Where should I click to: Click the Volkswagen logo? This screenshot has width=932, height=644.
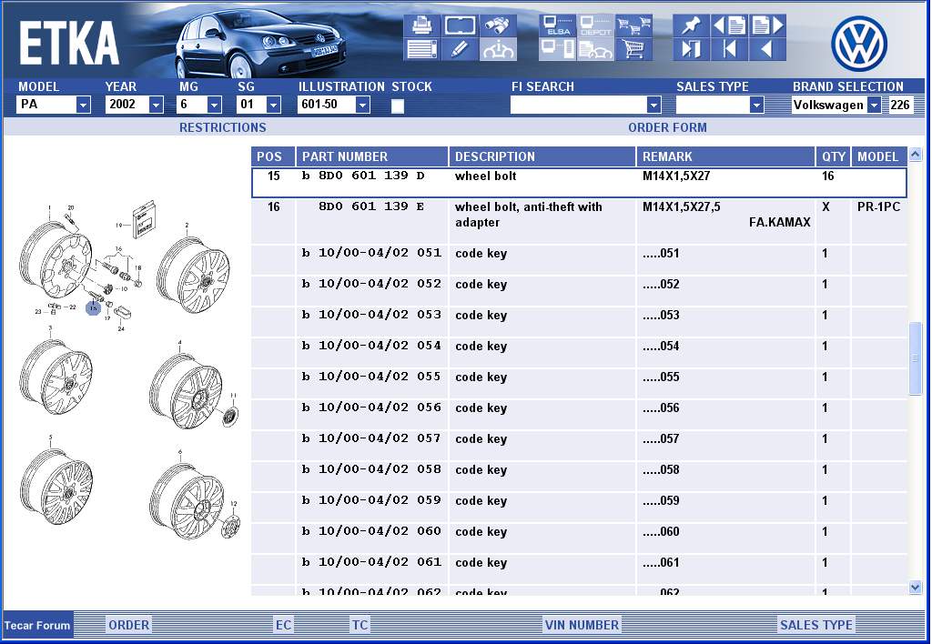[859, 44]
